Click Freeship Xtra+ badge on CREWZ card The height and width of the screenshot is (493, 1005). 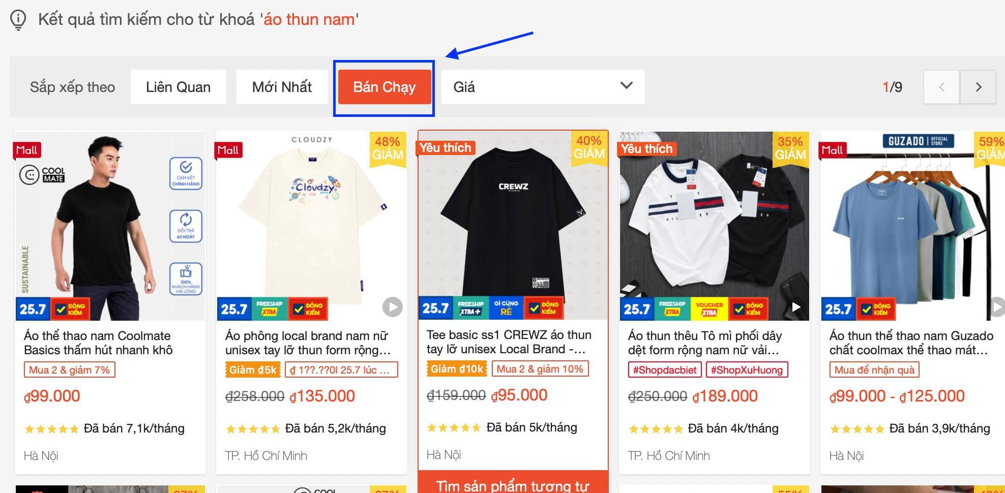470,308
